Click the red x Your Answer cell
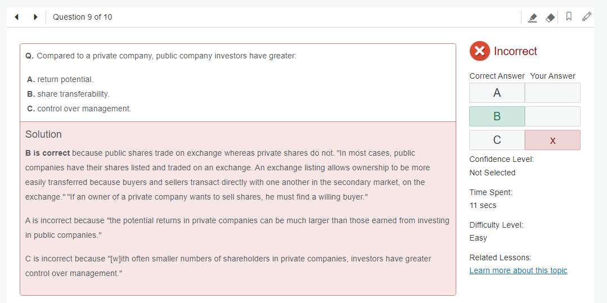 [x=553, y=140]
